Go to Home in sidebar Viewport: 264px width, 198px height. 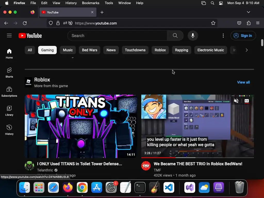9,54
